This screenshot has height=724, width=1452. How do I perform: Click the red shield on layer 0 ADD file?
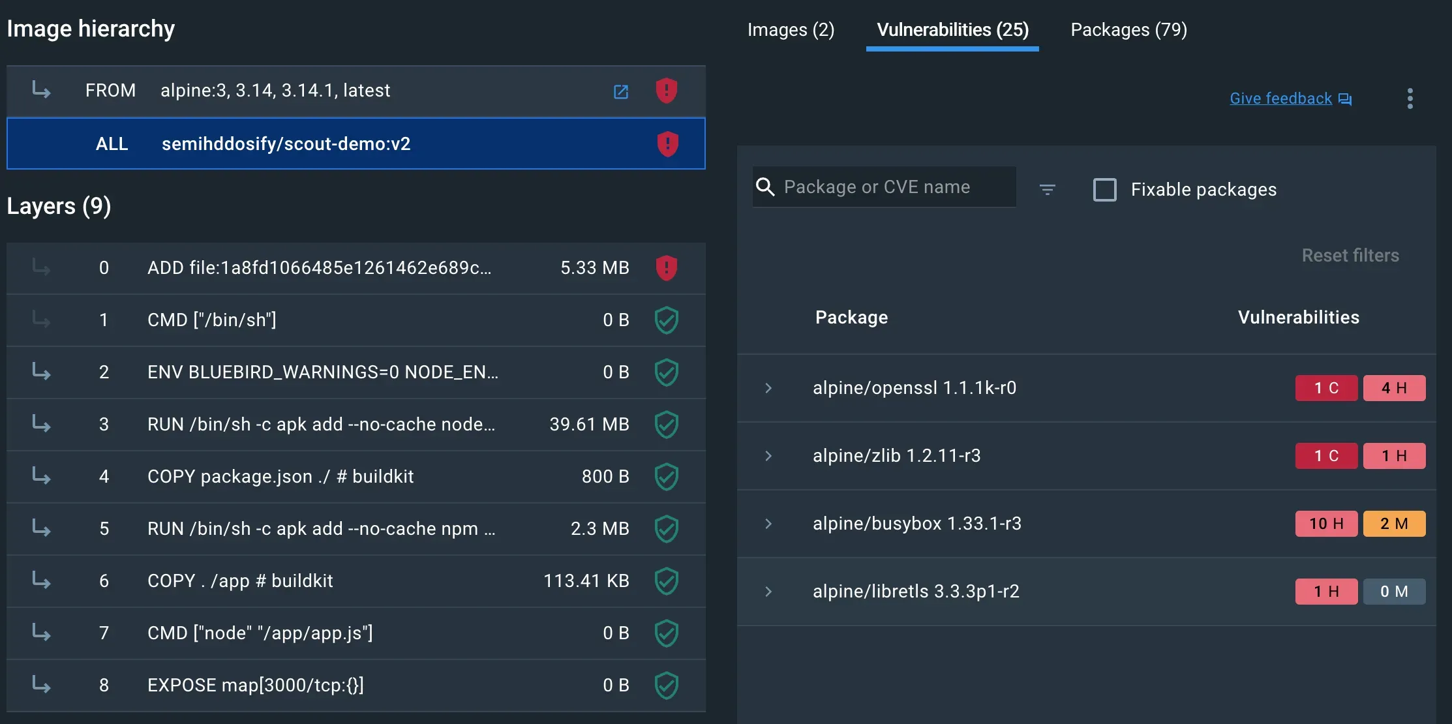(666, 268)
